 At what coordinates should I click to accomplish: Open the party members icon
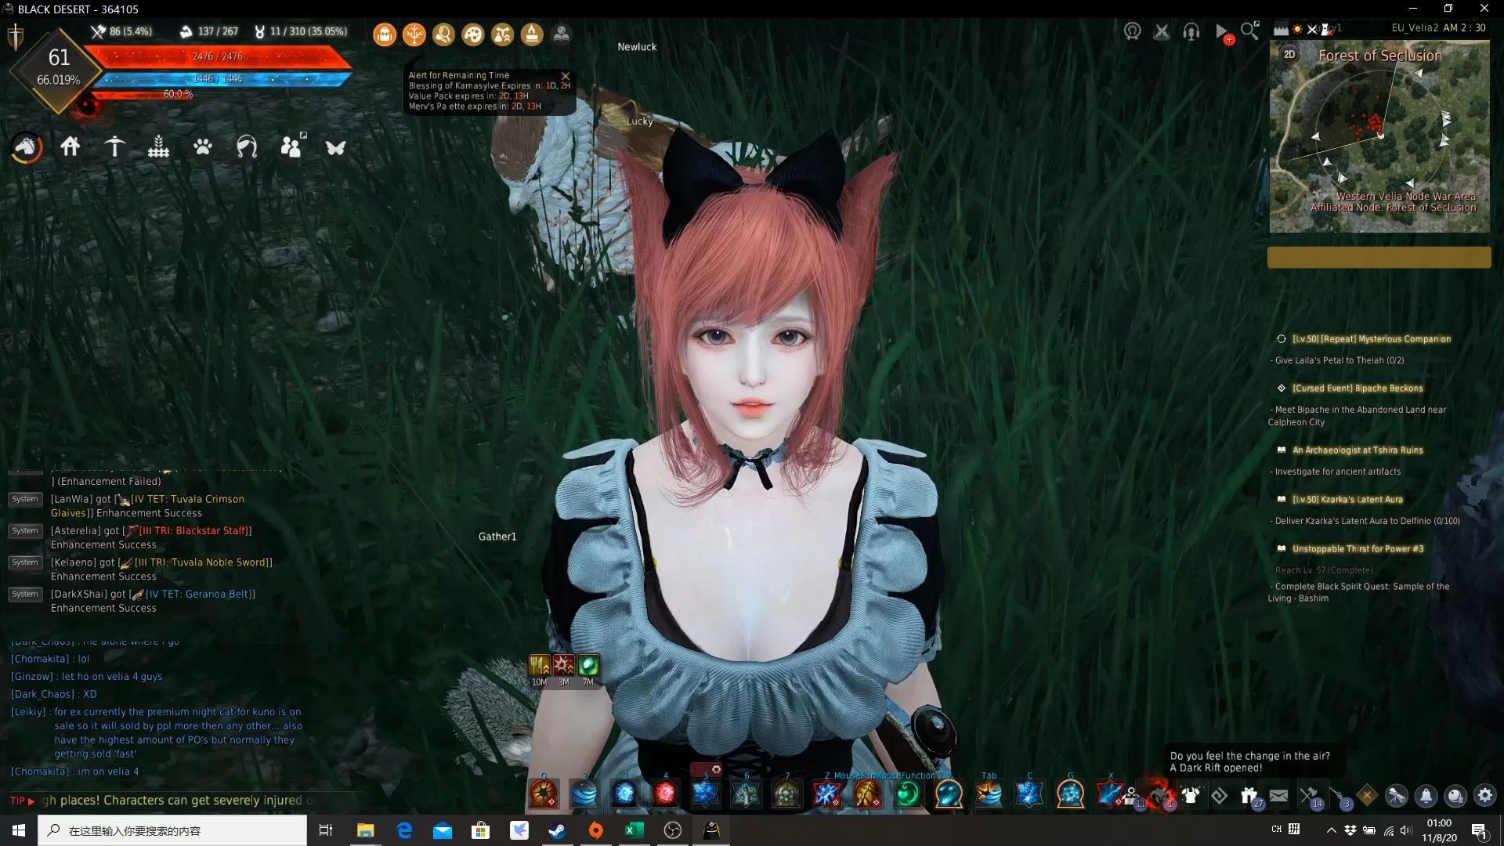[x=291, y=146]
